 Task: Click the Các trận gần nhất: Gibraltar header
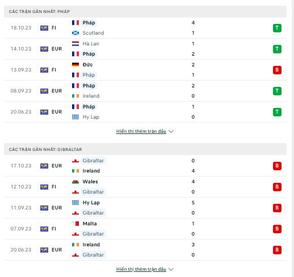(145, 149)
